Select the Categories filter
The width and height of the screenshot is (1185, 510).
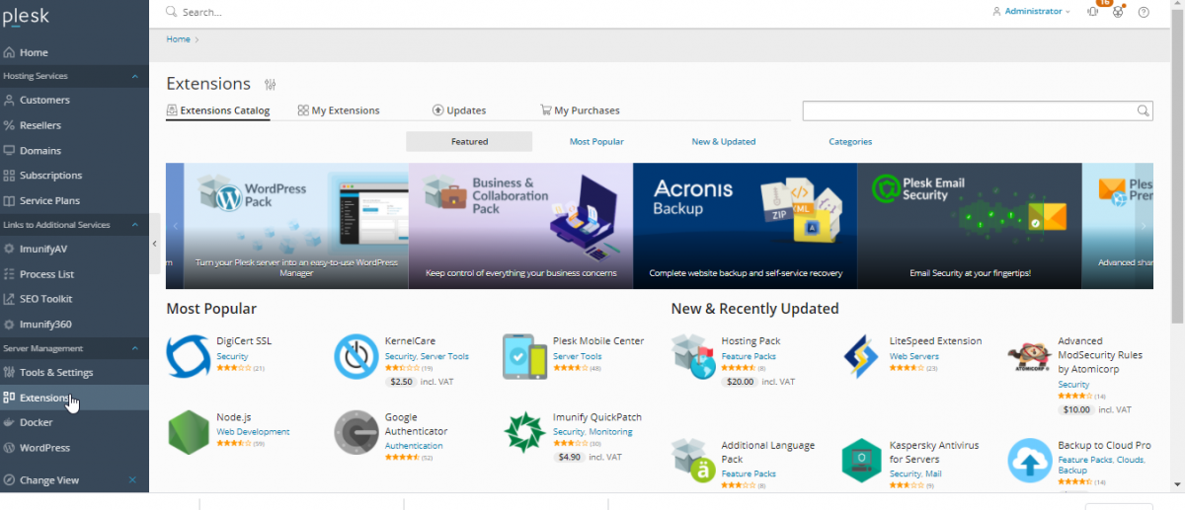point(850,142)
